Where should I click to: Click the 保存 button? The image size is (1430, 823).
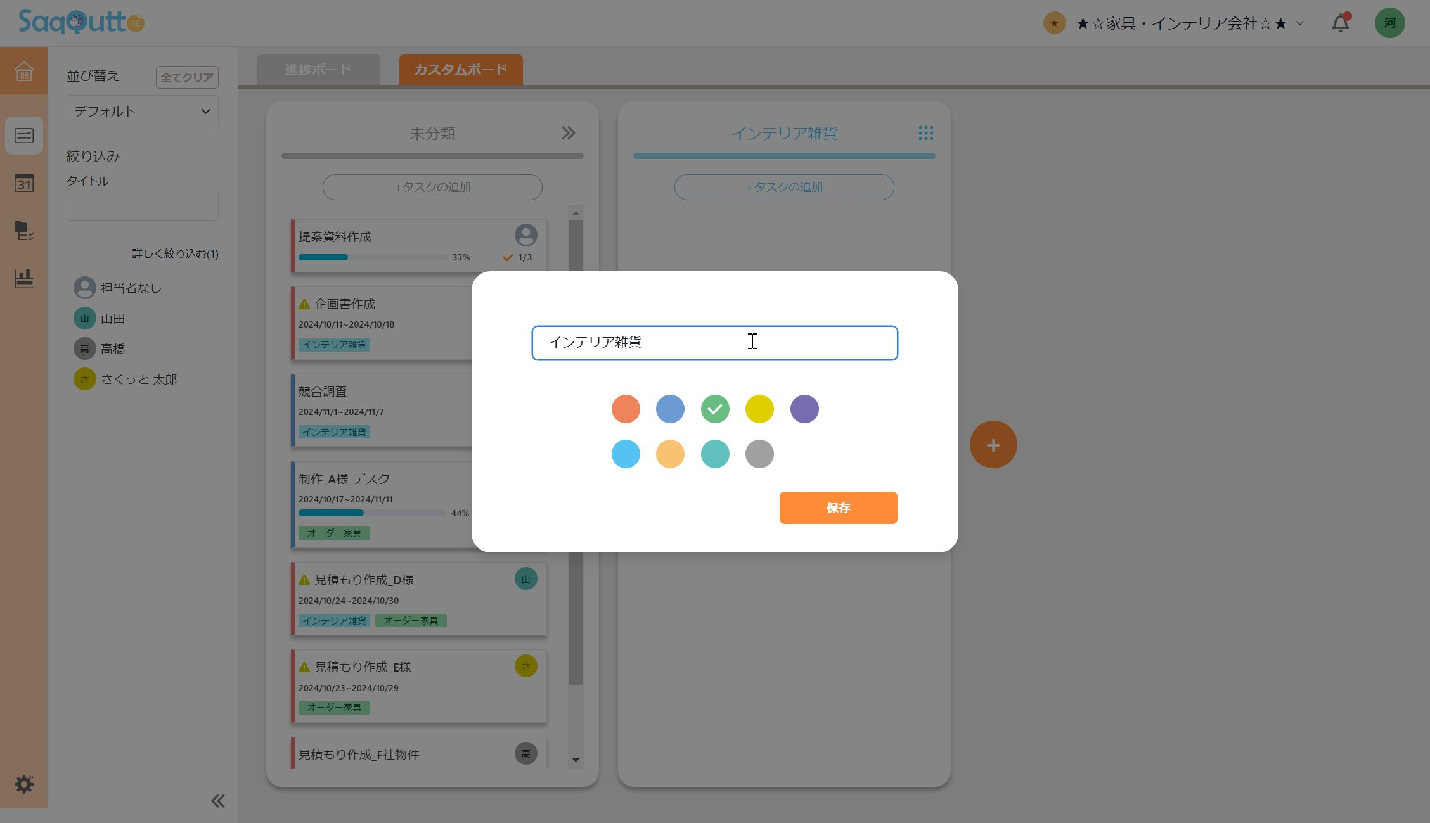pos(838,507)
